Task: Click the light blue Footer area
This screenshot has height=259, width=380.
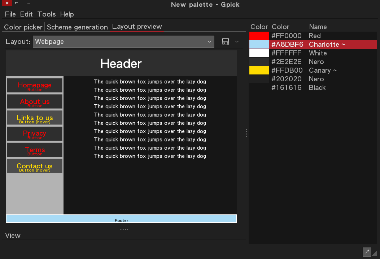Action: coord(121,219)
